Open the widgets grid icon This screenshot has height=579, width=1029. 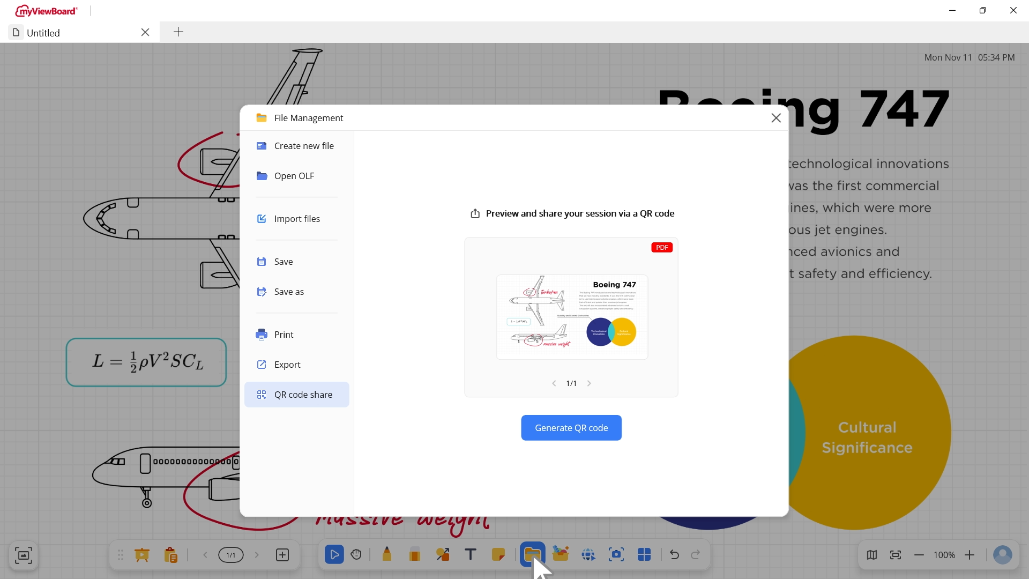coord(644,555)
